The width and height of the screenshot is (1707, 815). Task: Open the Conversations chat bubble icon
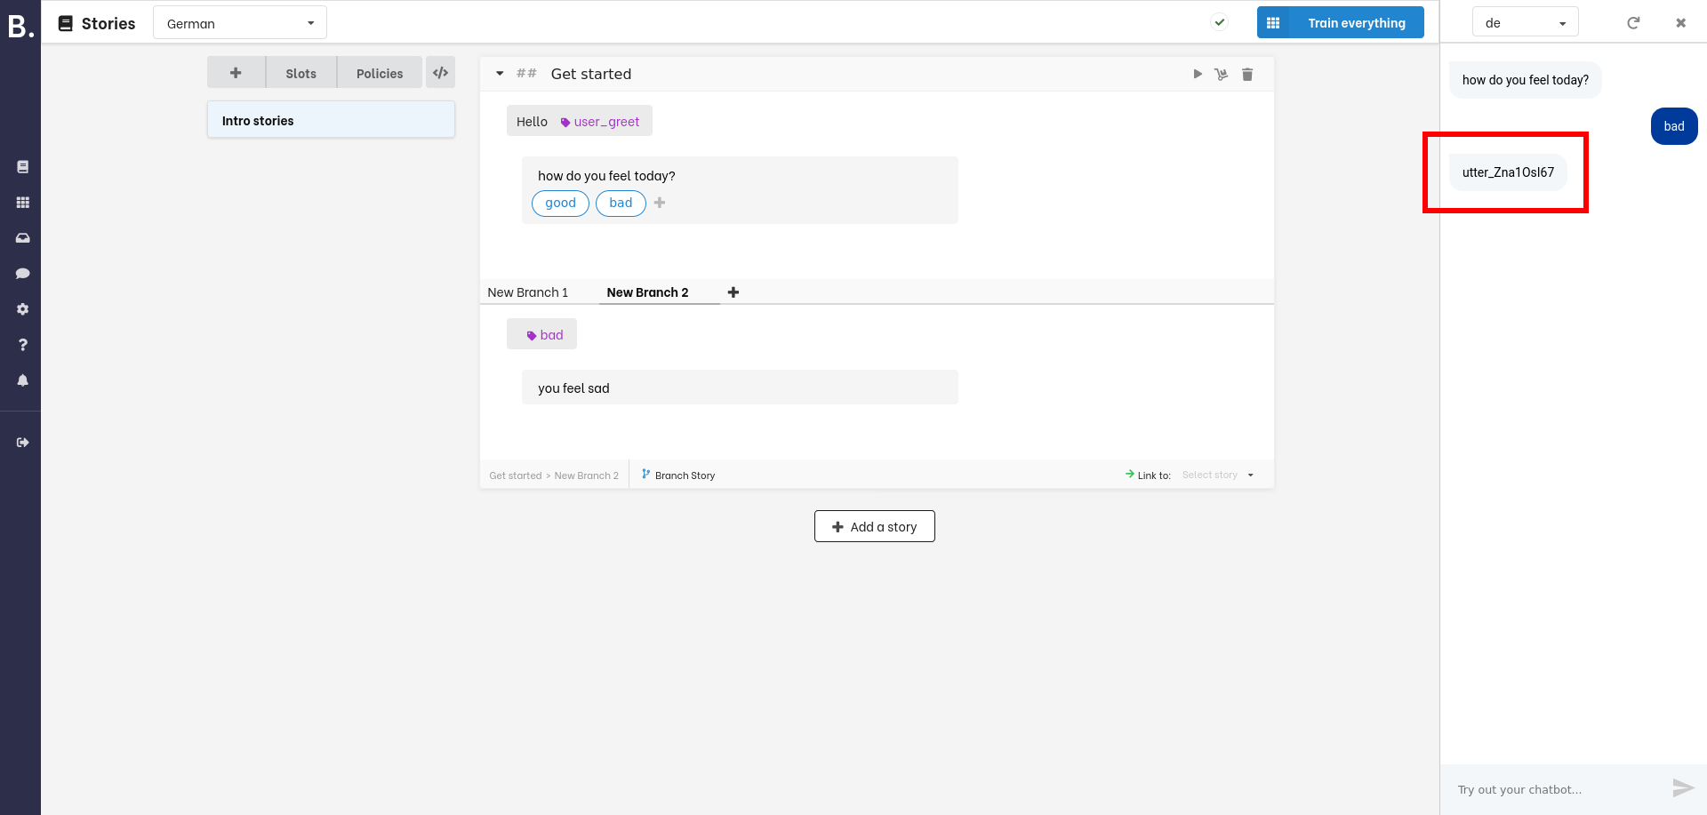pyautogui.click(x=22, y=273)
